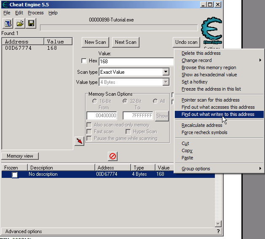Click the Cheat Engine logo
The width and height of the screenshot is (265, 239).
click(211, 30)
